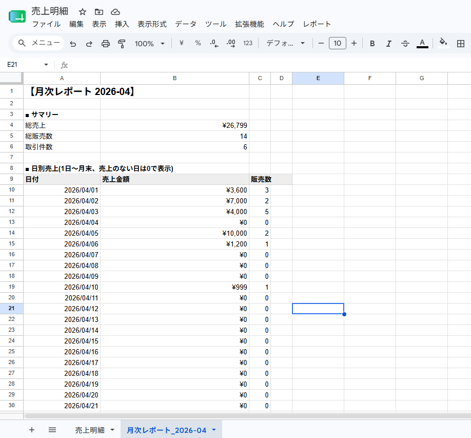The image size is (471, 438).
Task: Open the ツール menu
Action: pos(215,24)
